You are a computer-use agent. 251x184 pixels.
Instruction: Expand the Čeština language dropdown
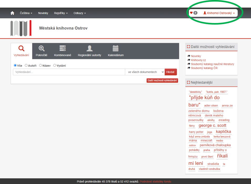click(x=26, y=13)
